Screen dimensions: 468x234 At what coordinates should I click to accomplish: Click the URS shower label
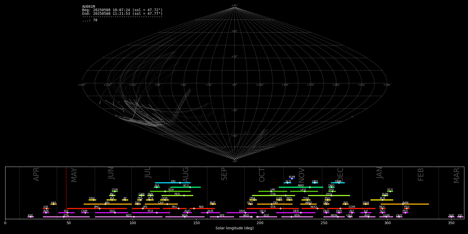tap(349, 216)
